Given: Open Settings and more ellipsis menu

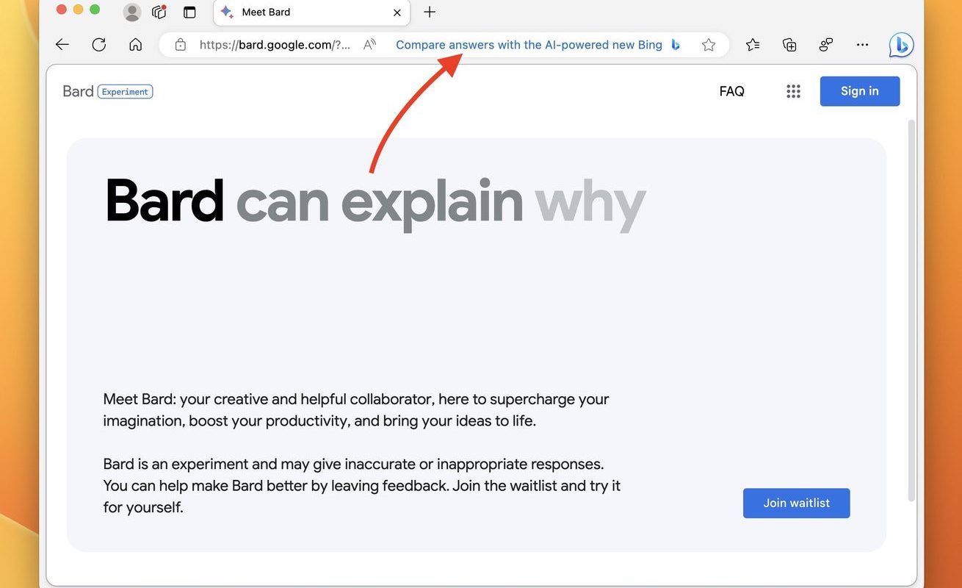Looking at the screenshot, I should click(863, 45).
